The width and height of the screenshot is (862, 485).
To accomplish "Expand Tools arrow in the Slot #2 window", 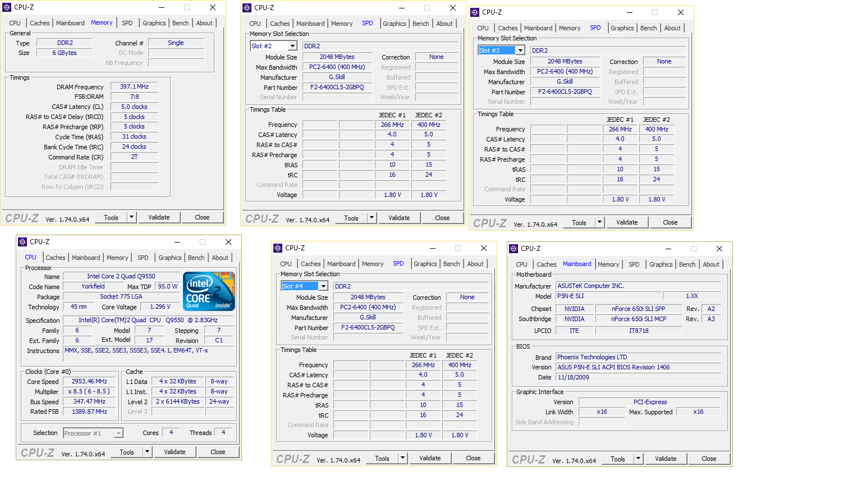I will pos(372,218).
